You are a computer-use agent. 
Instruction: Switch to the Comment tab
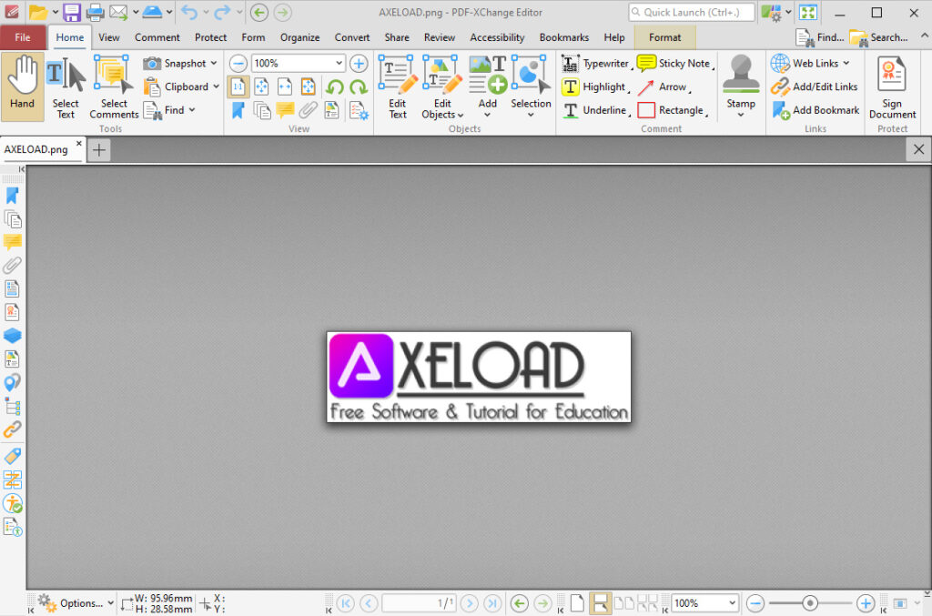(x=157, y=37)
